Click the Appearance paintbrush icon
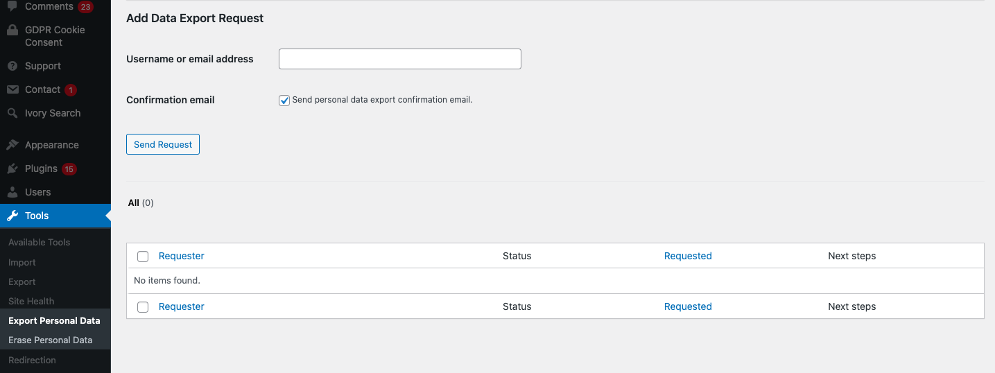Viewport: 995px width, 373px height. coord(12,145)
